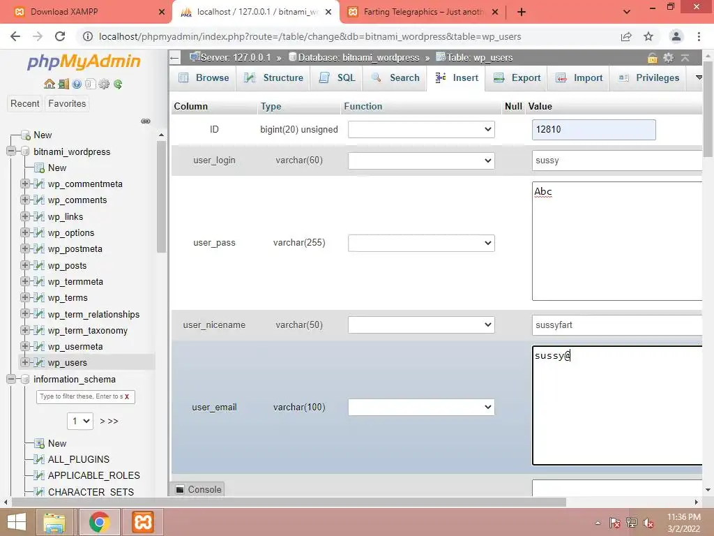Click the Recent button
714x536 pixels.
point(24,103)
